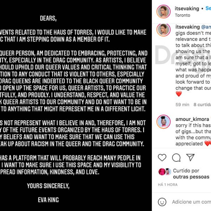This screenshot has height=211, width=211.
Task: Open itsevaking username in post header
Action: point(187,8)
